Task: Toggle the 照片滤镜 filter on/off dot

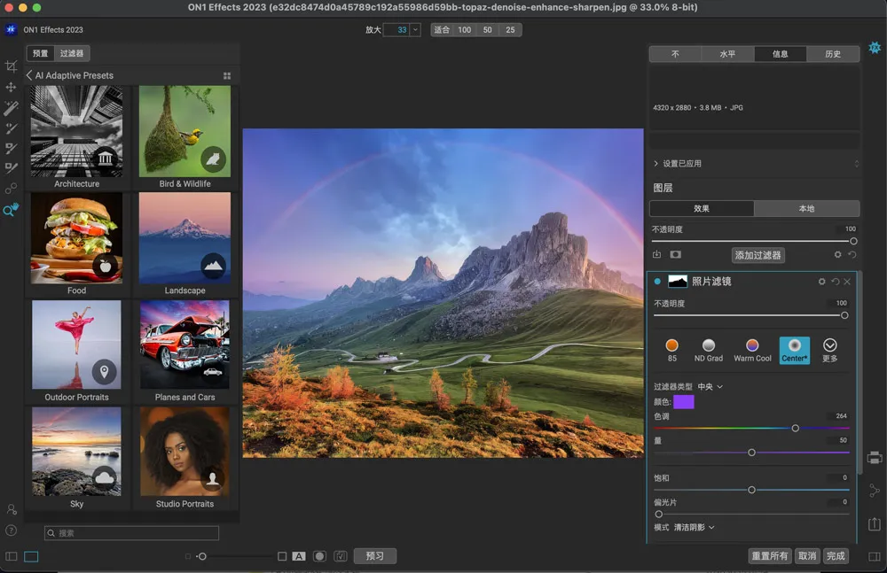Action: [x=657, y=282]
